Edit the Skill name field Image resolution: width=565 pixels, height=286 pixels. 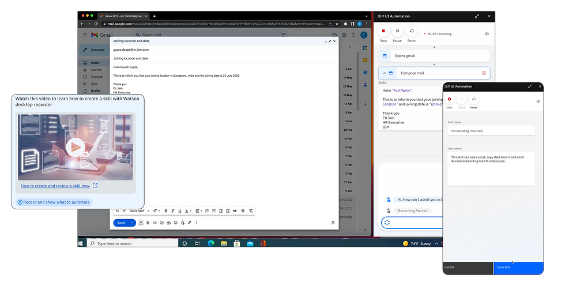click(x=491, y=131)
